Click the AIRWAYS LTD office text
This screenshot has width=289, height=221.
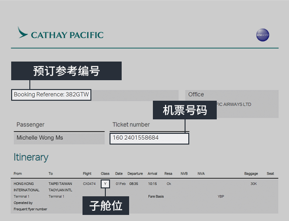point(237,104)
